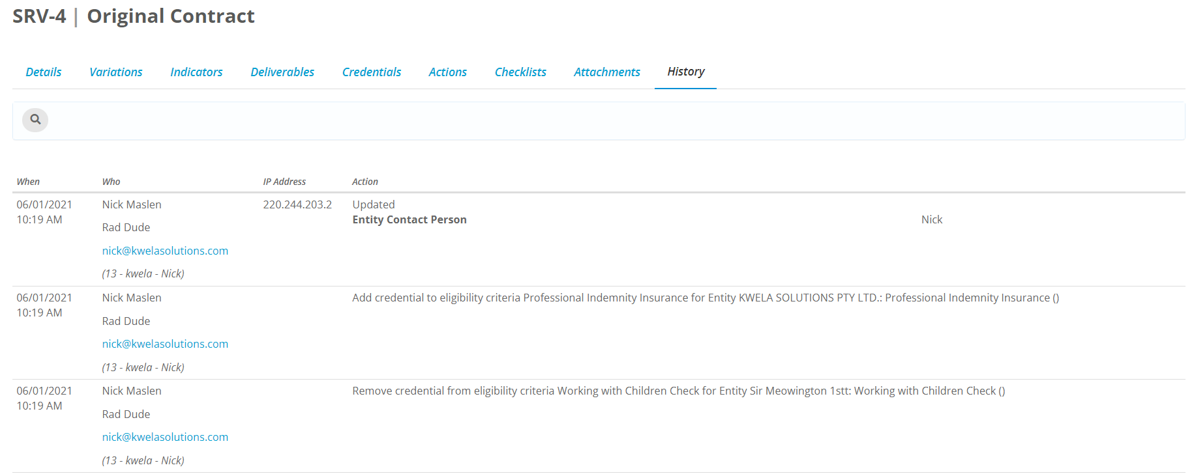1192x476 pixels.
Task: Click the email link in the Remove credential entry
Action: pos(165,437)
